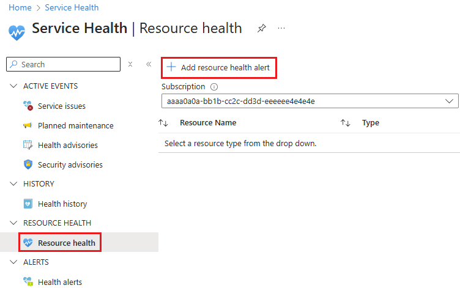Collapse the ACTIVE EVENTS section
Viewport: 460px width, 288px height.
(13, 86)
